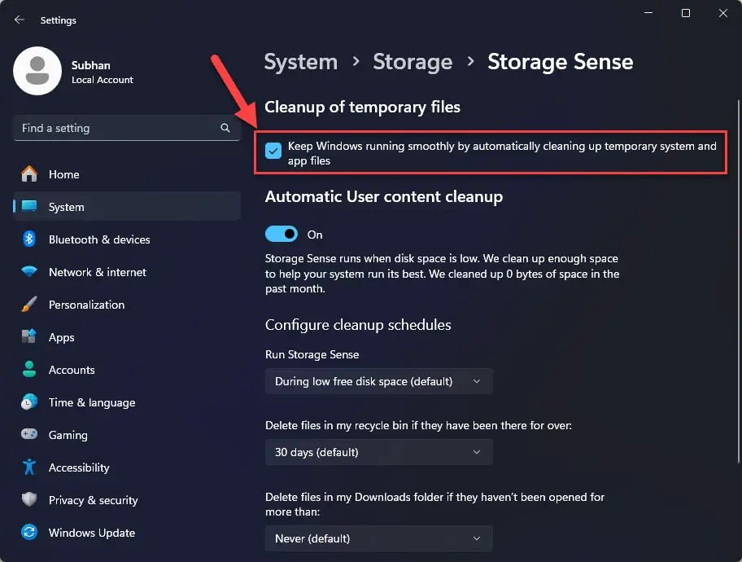The image size is (742, 562).
Task: Open the Run Storage Sense dropdown
Action: click(378, 380)
